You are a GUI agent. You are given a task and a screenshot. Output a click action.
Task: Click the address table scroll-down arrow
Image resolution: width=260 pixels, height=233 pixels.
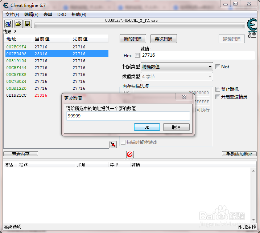253,220
